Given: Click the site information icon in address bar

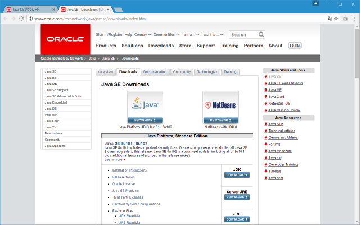Looking at the screenshot, I should point(30,19).
